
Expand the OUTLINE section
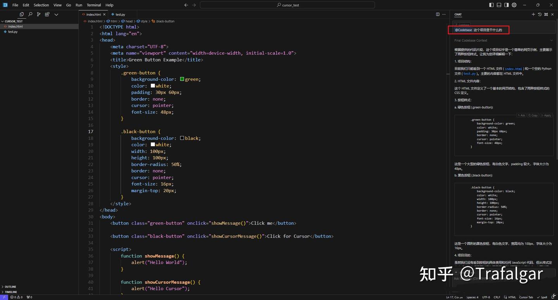(x=10, y=287)
